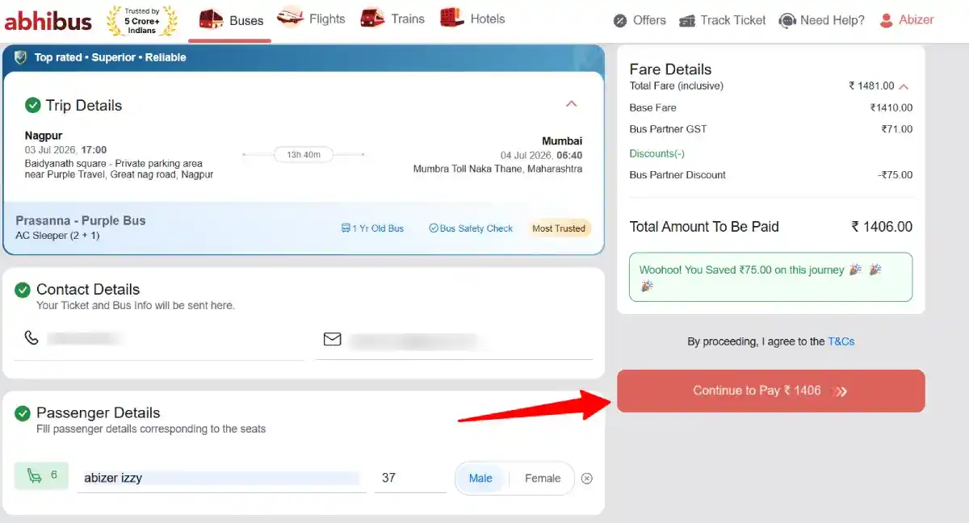Click the phone icon in Contact Details
This screenshot has height=523, width=969.
coord(31,337)
